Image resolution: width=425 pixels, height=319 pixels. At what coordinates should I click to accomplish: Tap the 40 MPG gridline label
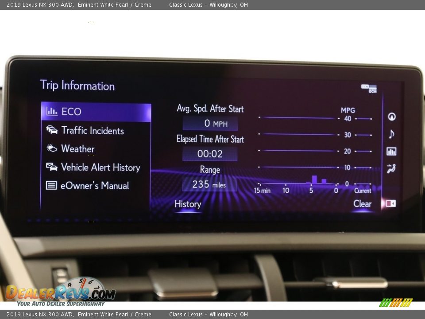348,119
